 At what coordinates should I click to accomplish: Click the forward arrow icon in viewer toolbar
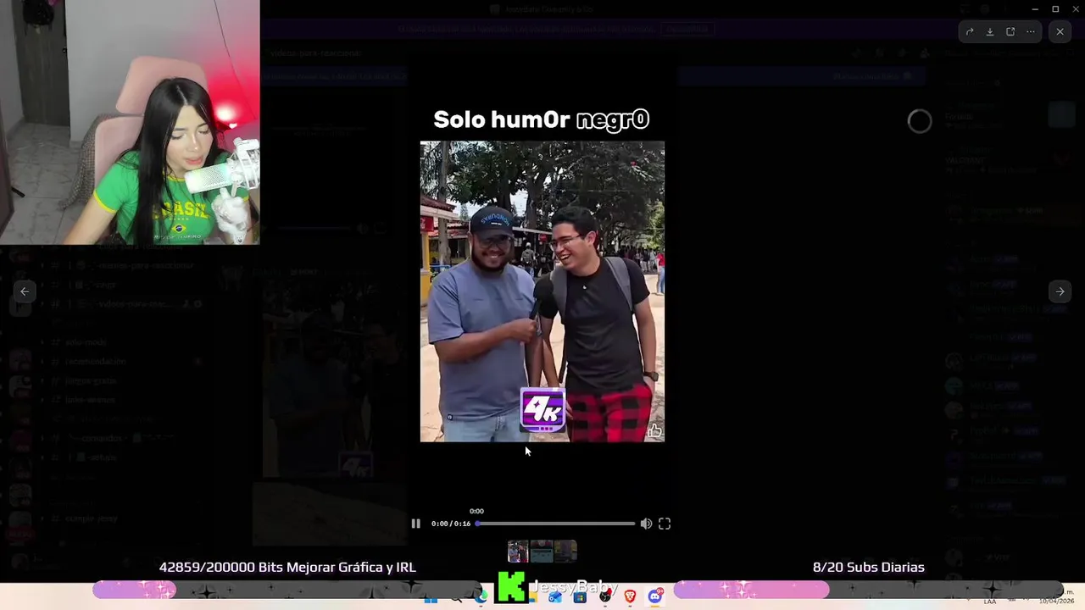[x=970, y=31]
